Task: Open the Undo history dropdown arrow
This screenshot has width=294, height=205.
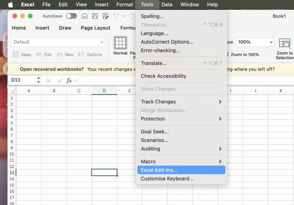Action: 123,16
